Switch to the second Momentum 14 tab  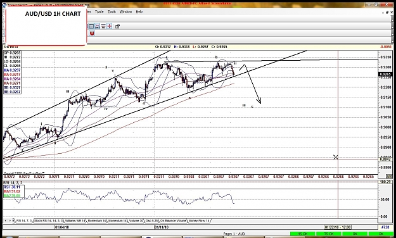click(117, 220)
